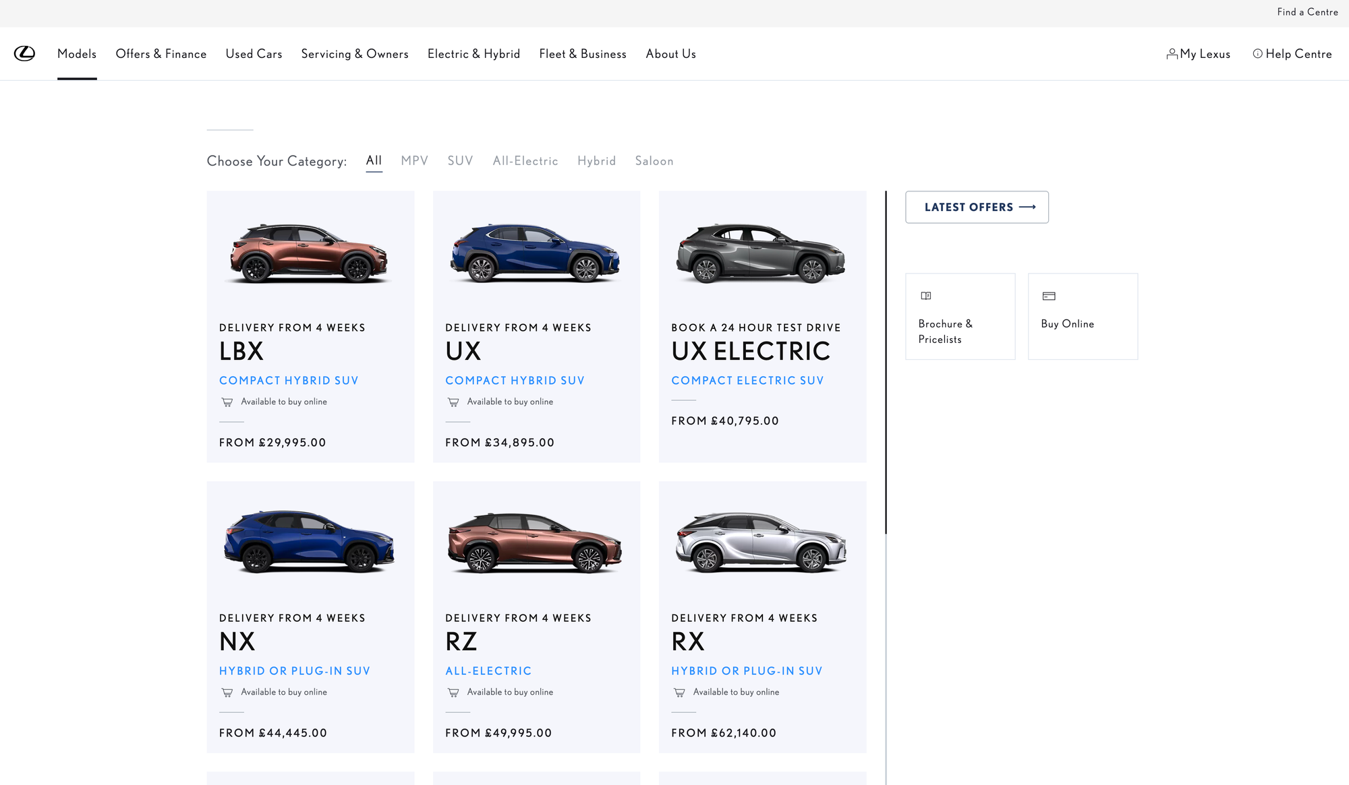Screen dimensions: 1349x785
Task: Click the Lexus logo icon
Action: point(25,53)
